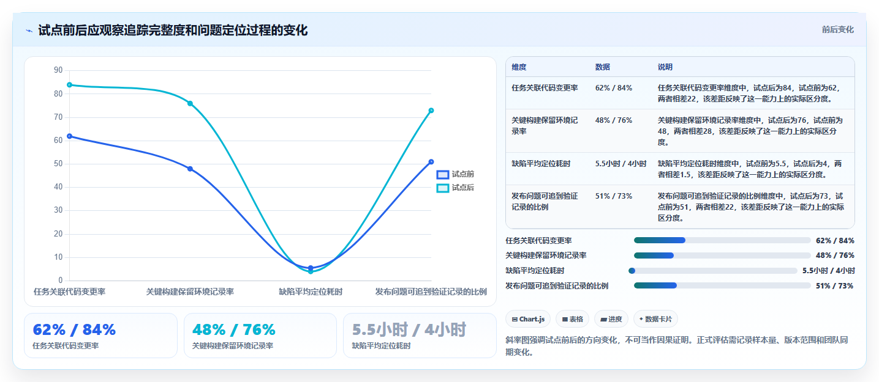Screen dimensions: 879x382
Task: Click x-axis label 关键构建保留环境记录率
Action: click(190, 292)
